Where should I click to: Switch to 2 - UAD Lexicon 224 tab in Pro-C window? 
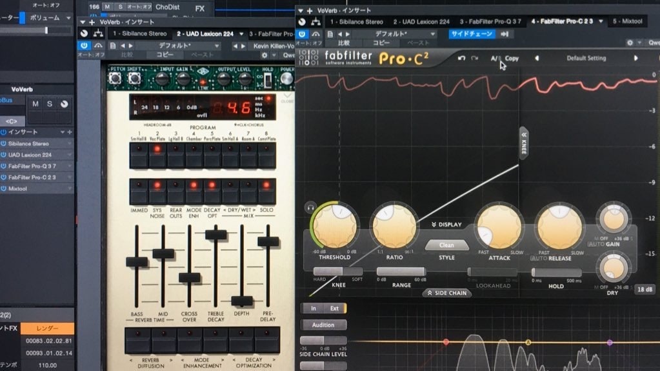click(421, 21)
